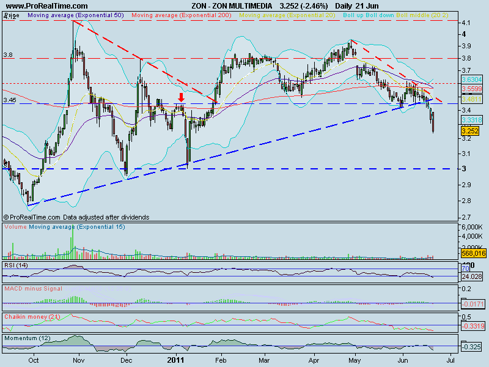Click the Jun date axis label
The height and width of the screenshot is (367, 489).
[403, 360]
